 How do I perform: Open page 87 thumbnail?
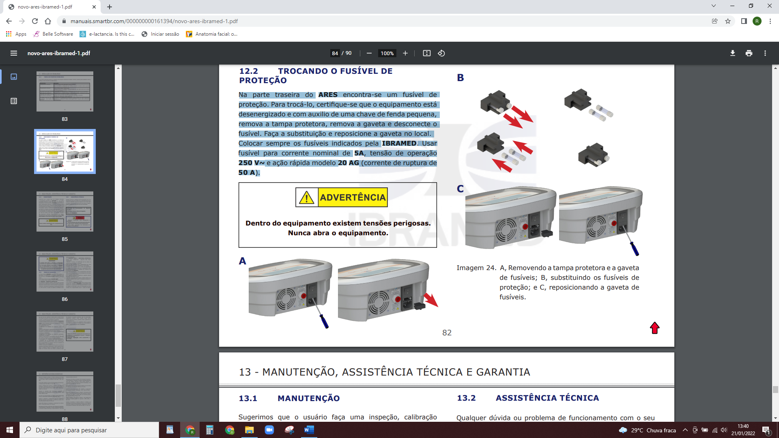pos(65,332)
